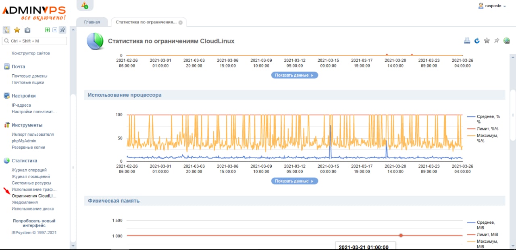This screenshot has height=250, width=516.
Task: Pin the current tab with gray pushpin
Action: 497,40
